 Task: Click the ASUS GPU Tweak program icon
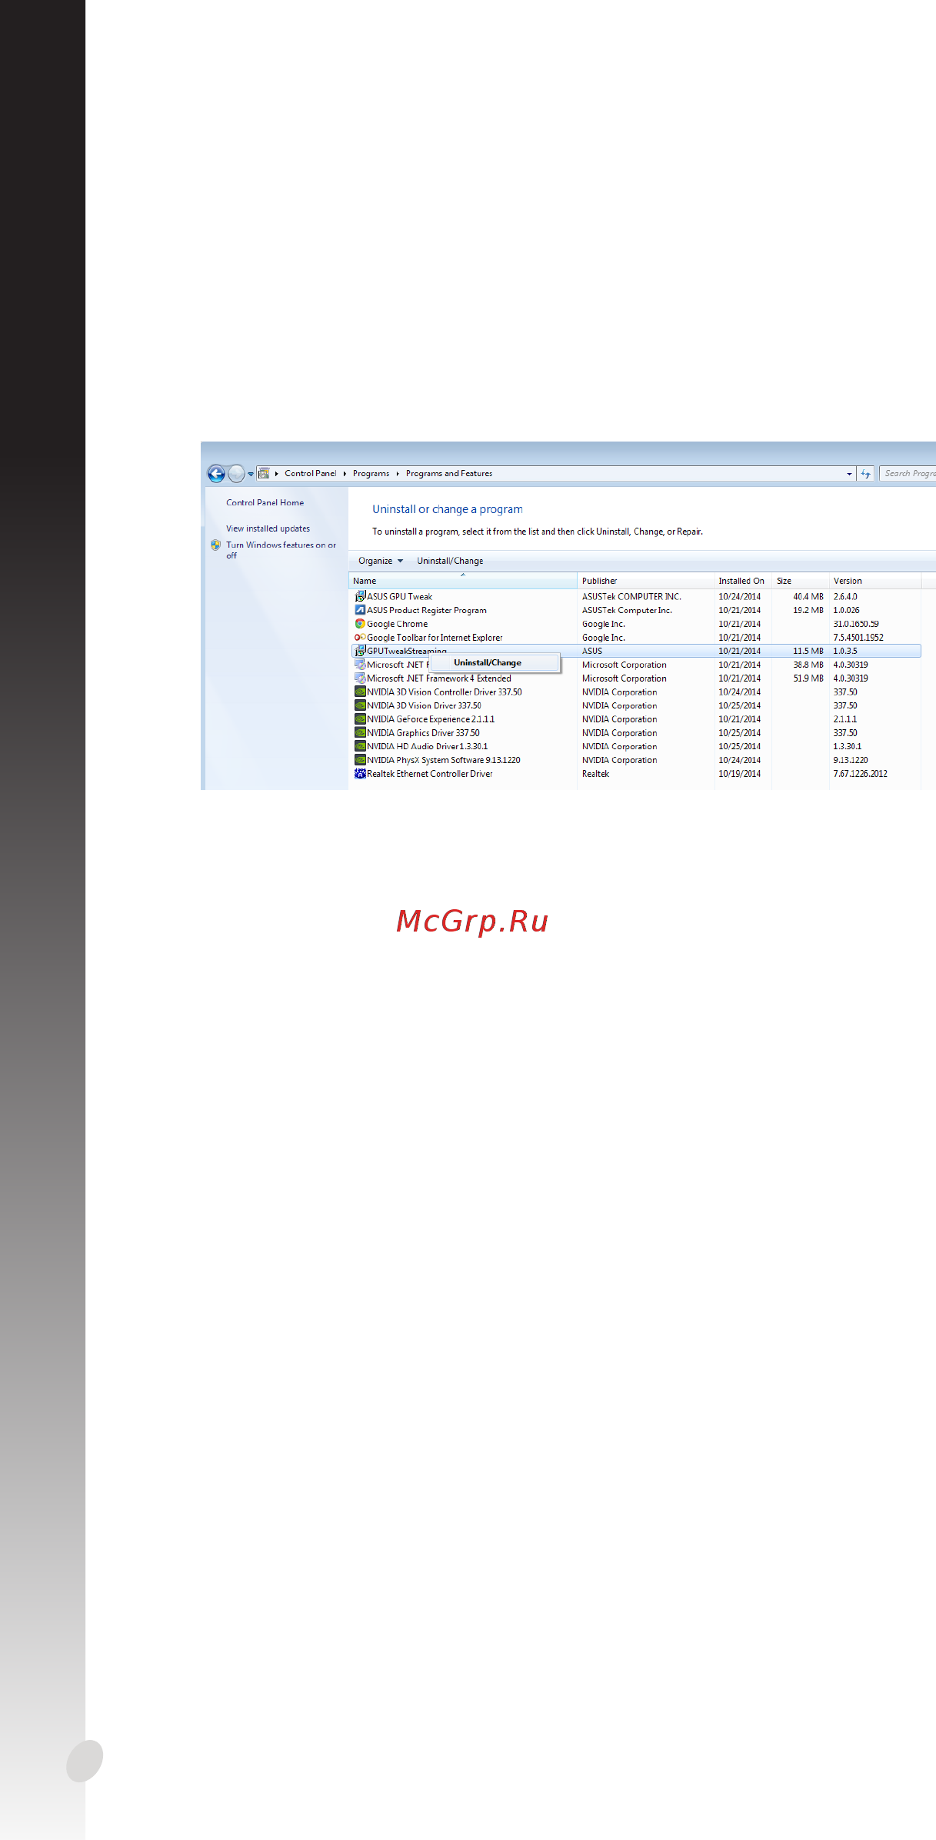360,596
